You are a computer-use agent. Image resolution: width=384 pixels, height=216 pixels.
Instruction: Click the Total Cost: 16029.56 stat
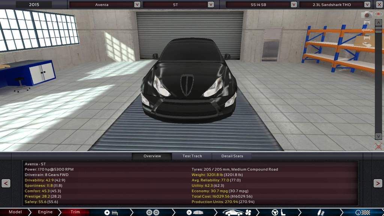222,196
